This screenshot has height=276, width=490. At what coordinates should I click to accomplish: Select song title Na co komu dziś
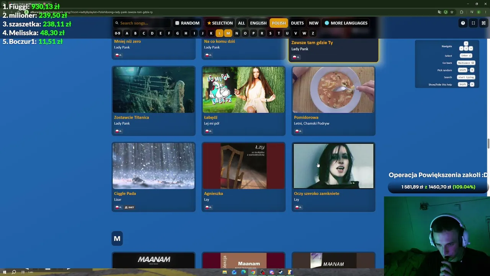tap(219, 41)
